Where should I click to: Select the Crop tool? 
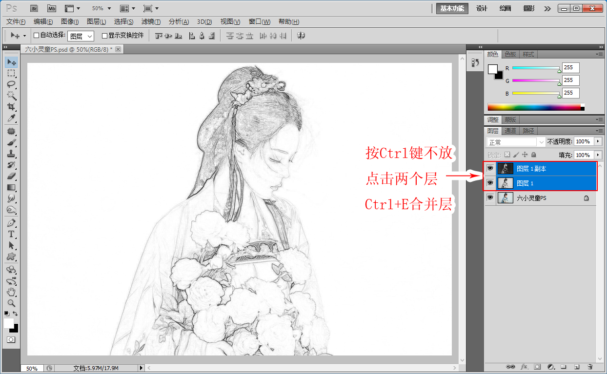(x=11, y=107)
